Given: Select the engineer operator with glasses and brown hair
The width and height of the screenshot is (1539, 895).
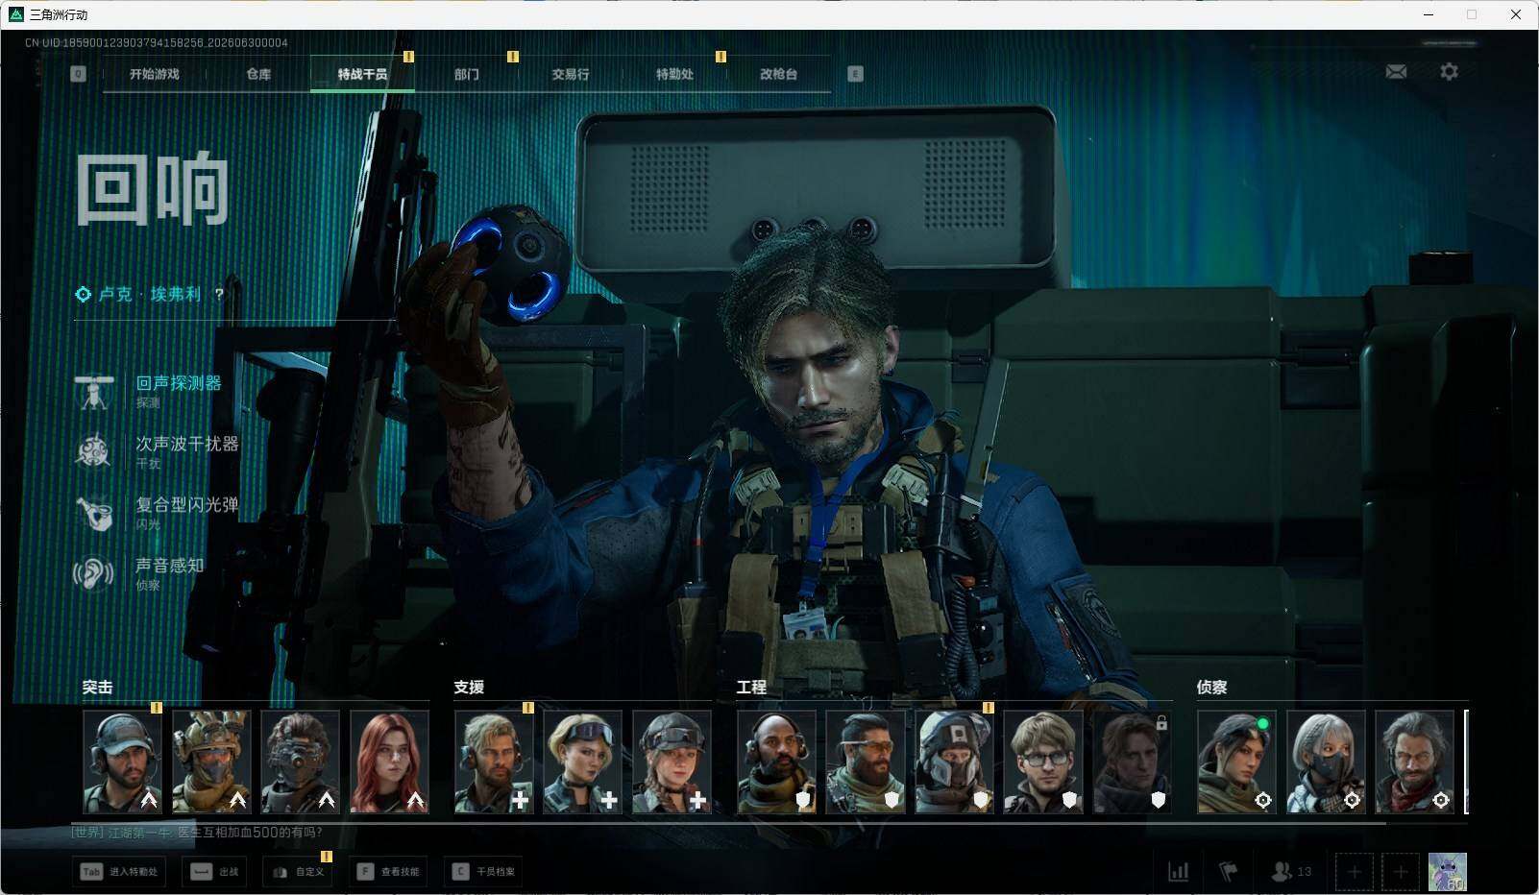Looking at the screenshot, I should (1043, 762).
